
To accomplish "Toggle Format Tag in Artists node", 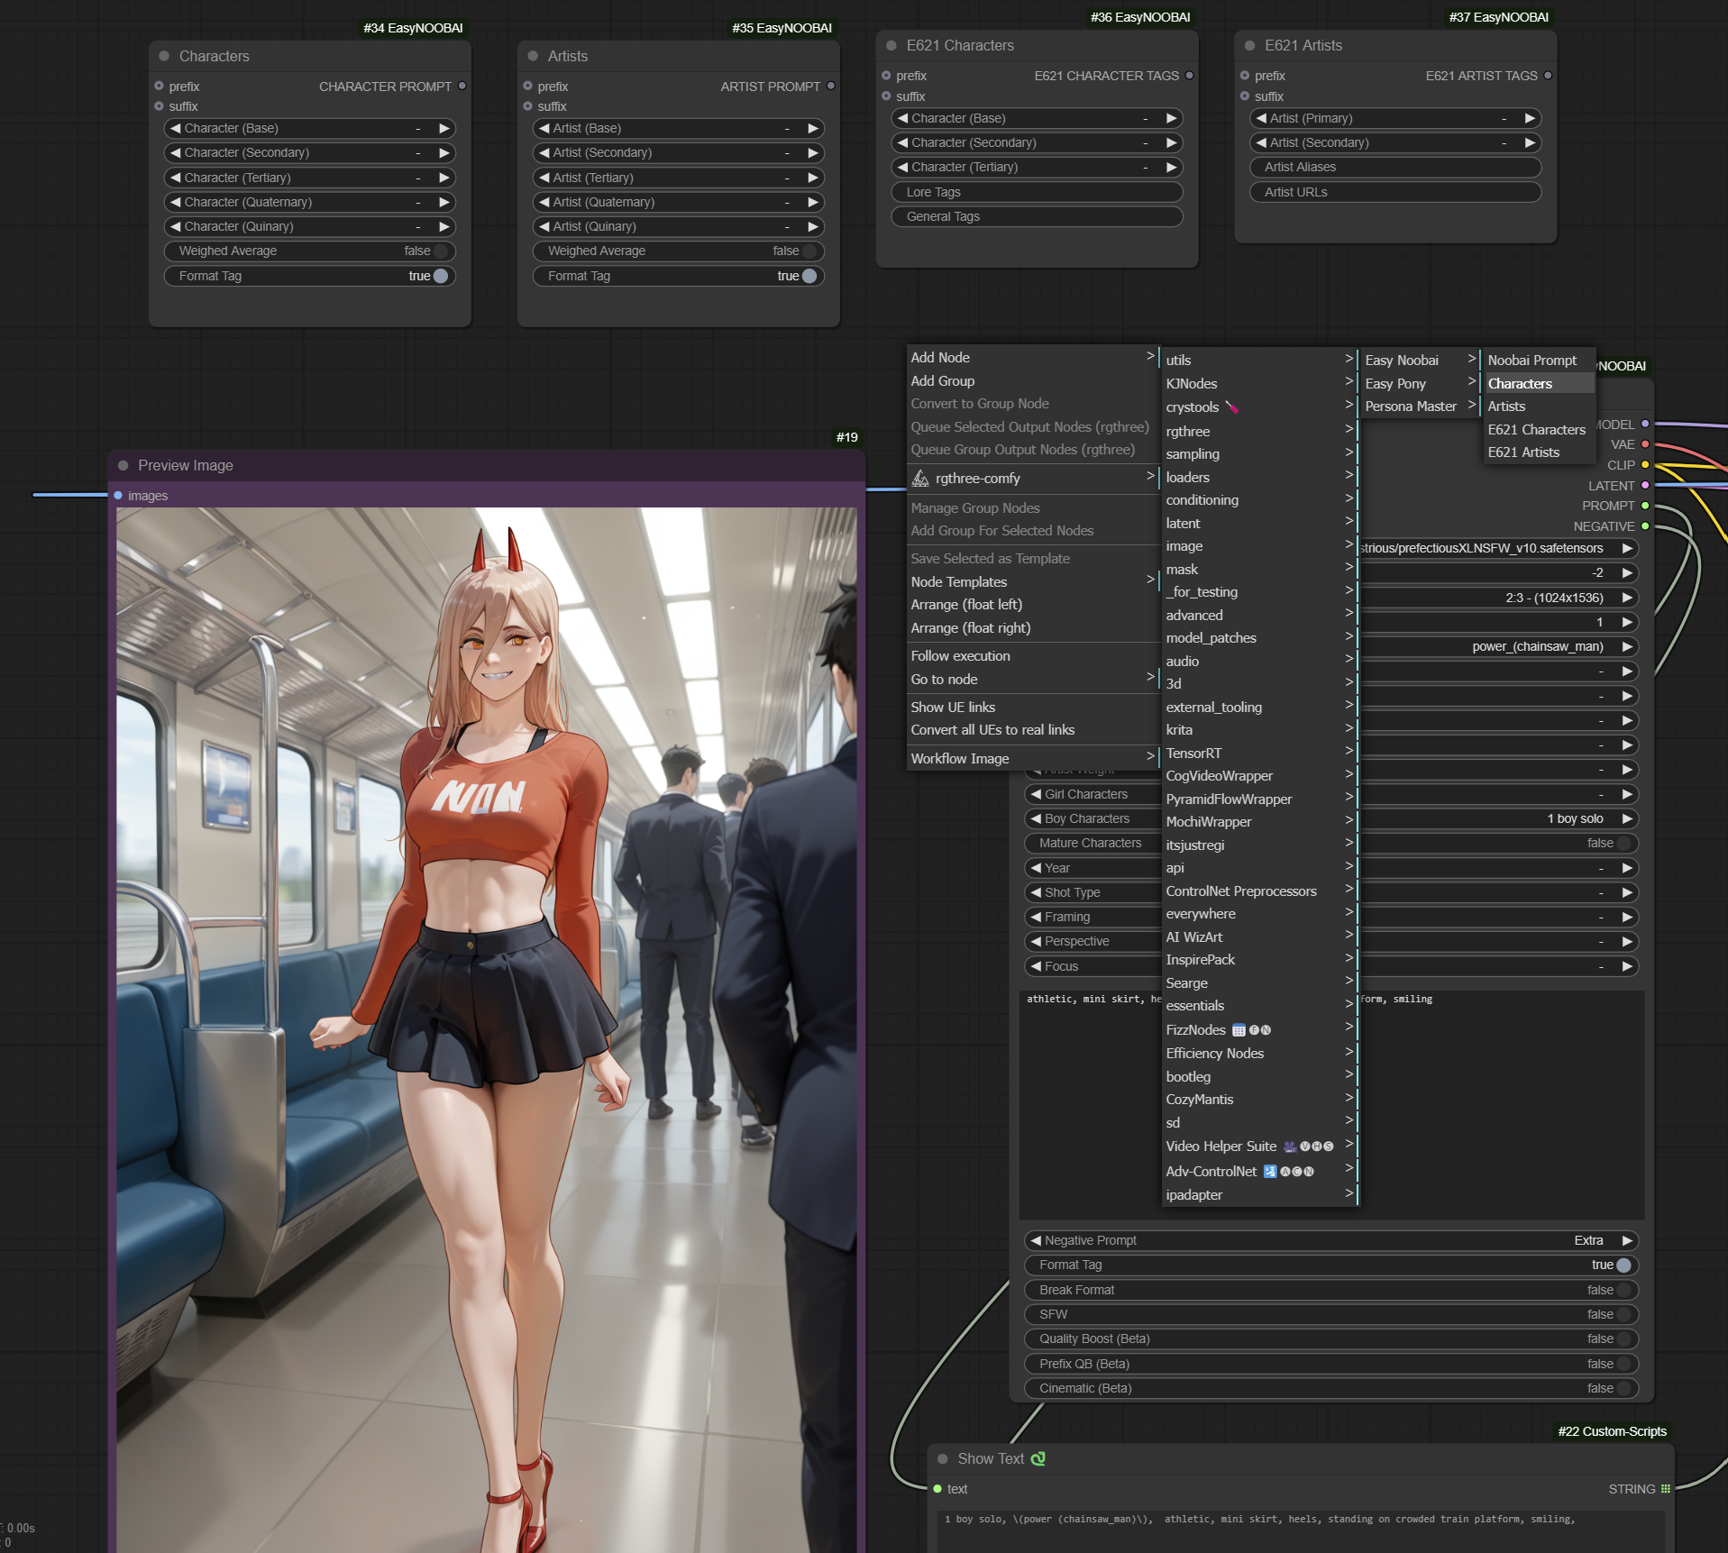I will pos(809,277).
